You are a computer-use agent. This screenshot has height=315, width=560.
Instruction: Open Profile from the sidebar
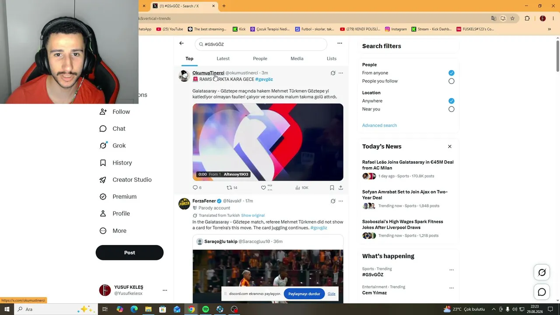click(115, 213)
